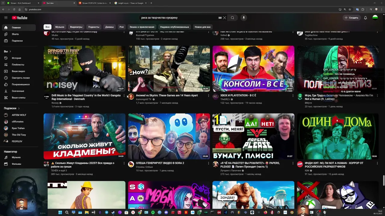Open КОНСОЛИ - В С Ё video thumbnail
Image resolution: width=385 pixels, height=216 pixels.
(x=254, y=69)
